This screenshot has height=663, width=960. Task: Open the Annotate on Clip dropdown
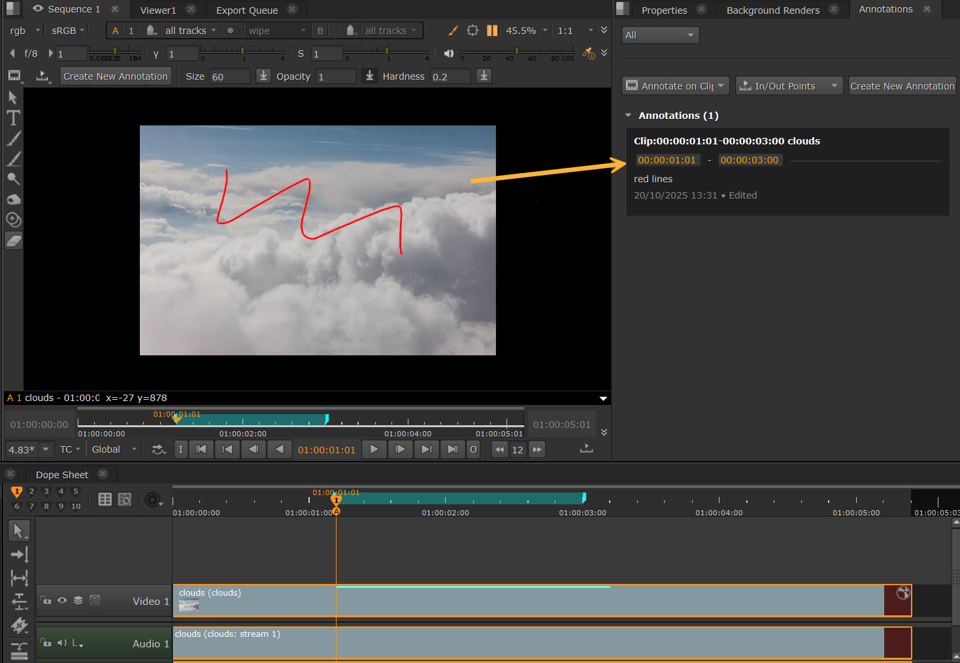coord(676,86)
